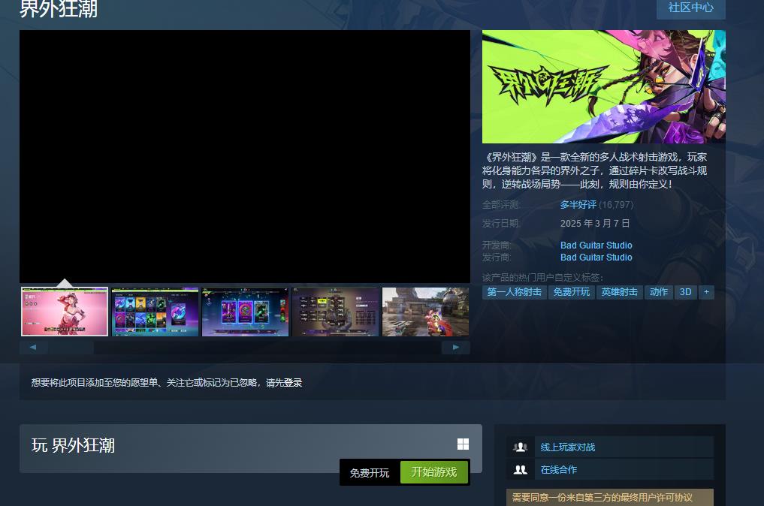Click the 英雄射击 tag
The image size is (764, 506).
point(619,292)
